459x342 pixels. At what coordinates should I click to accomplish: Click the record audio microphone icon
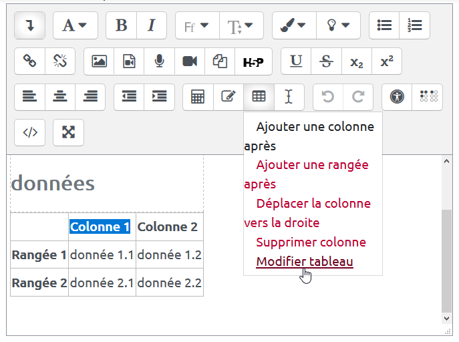point(159,61)
